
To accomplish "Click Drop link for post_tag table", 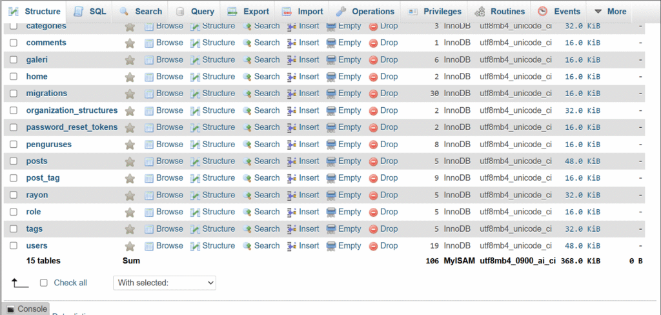I will coord(389,178).
